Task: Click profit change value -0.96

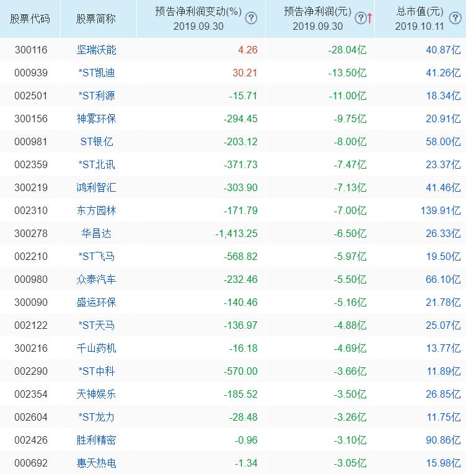Action: click(x=246, y=440)
